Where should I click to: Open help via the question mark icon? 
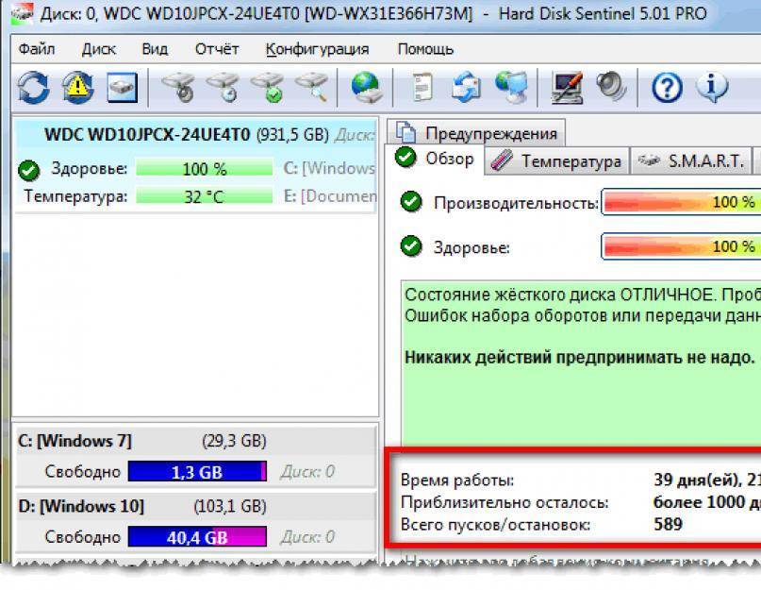[667, 88]
